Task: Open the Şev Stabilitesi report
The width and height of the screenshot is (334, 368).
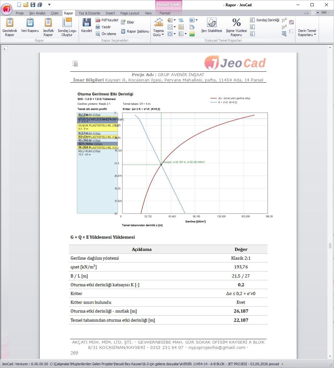Action: 211,25
